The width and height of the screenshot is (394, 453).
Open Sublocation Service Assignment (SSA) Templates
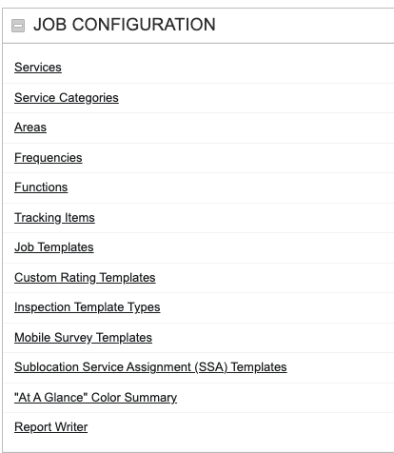point(150,367)
